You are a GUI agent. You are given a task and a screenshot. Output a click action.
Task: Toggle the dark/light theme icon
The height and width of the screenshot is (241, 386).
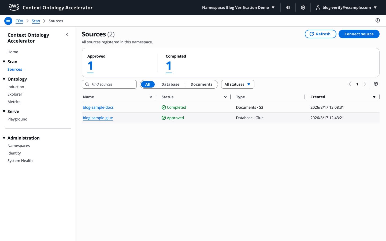(288, 7)
